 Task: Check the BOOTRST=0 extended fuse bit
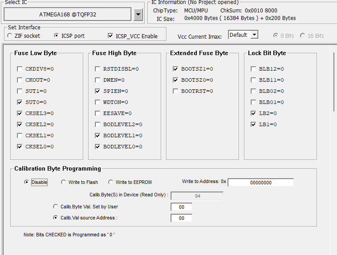[175, 91]
